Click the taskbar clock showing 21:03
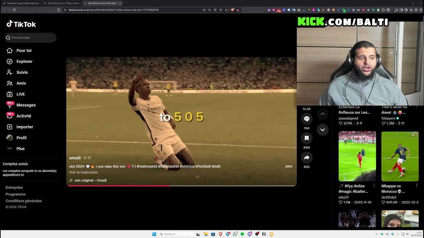This screenshot has width=424, height=238. coord(417,234)
